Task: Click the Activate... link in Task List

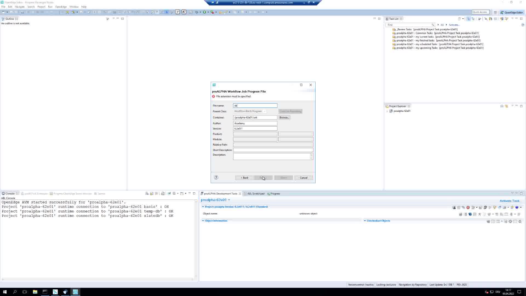Action: tap(454, 25)
